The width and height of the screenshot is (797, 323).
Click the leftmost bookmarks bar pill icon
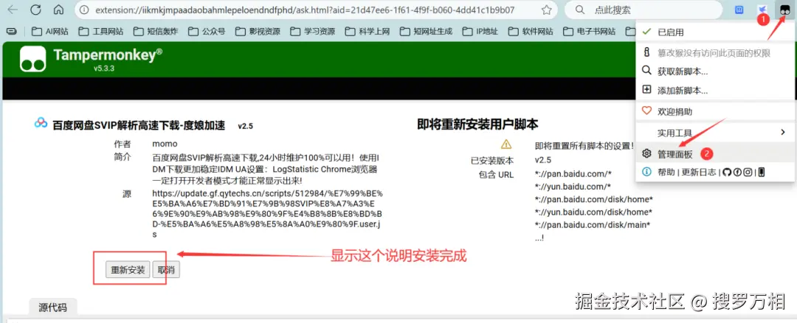[11, 31]
